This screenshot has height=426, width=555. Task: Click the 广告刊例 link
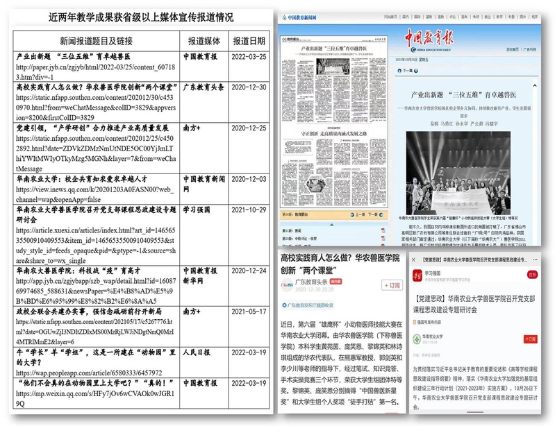(529, 49)
